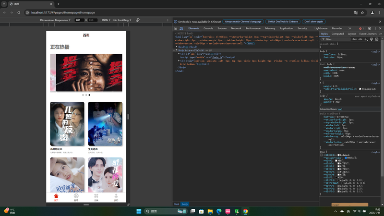The width and height of the screenshot is (384, 216).
Task: Open the 100% zoom dropdown
Action: coord(106,20)
